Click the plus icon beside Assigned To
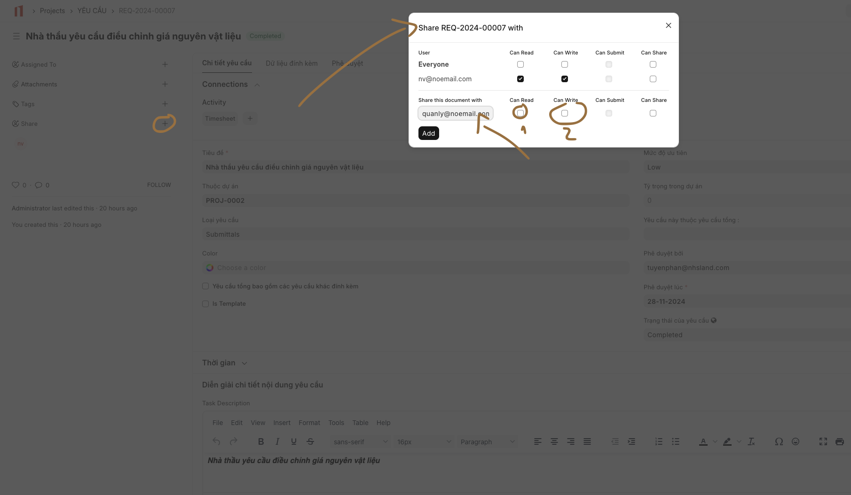The height and width of the screenshot is (495, 851). point(165,64)
